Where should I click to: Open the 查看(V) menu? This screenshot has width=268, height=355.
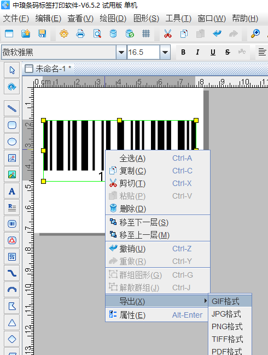click(x=80, y=19)
